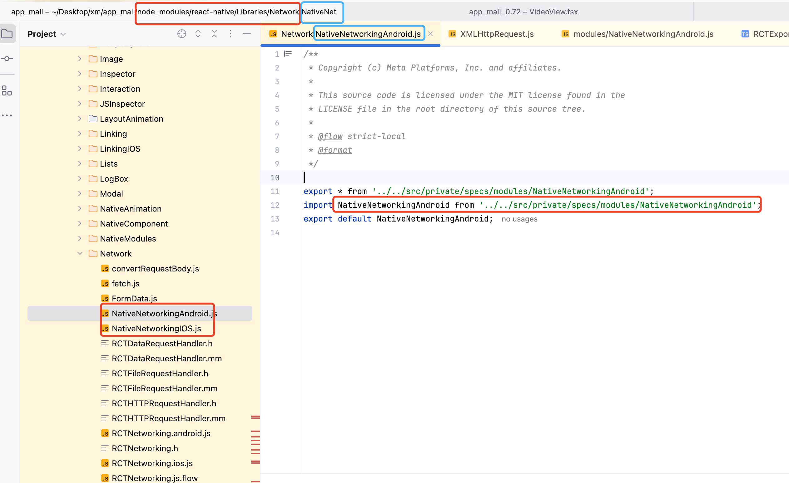Click the More tool windows ellipsis icon
The height and width of the screenshot is (483, 789).
(x=7, y=115)
